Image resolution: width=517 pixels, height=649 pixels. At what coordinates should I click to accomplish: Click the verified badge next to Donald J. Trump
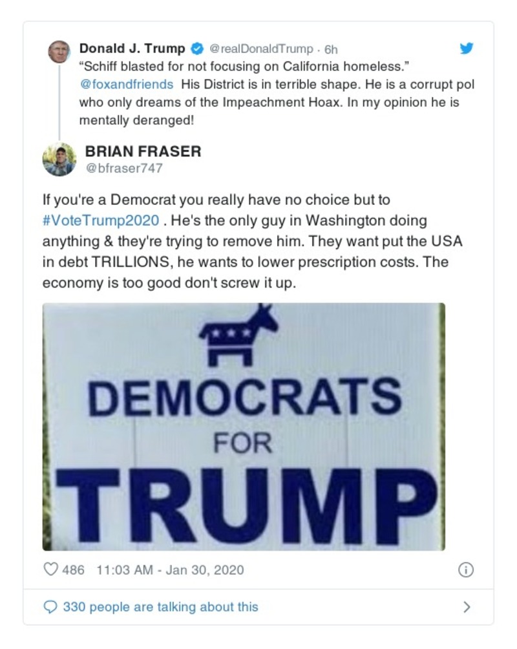click(x=196, y=47)
